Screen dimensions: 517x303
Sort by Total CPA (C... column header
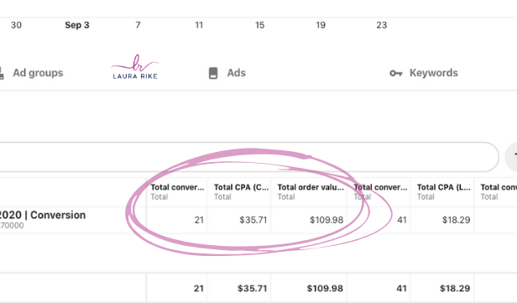click(241, 187)
